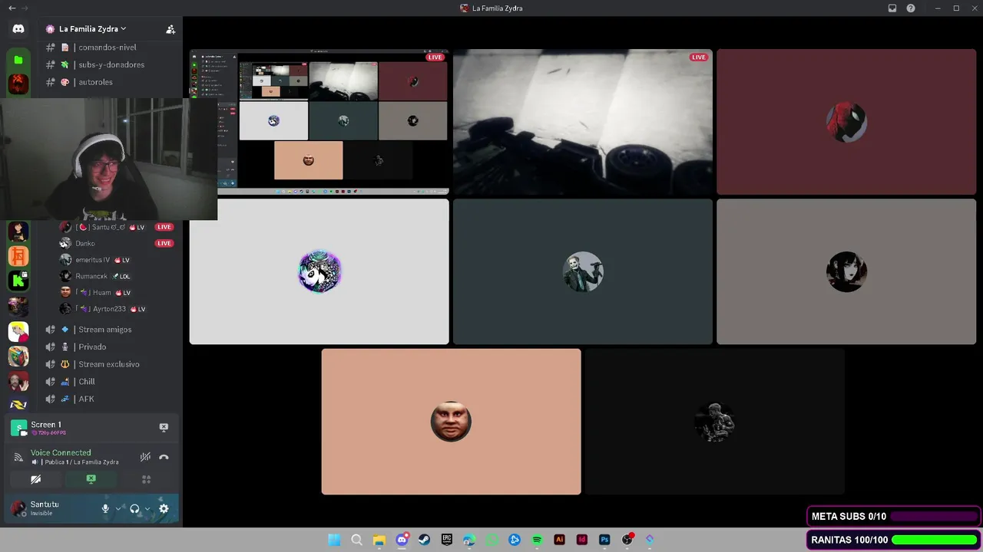Focus the Discord window screen-share stream tile
This screenshot has width=983, height=552.
pyautogui.click(x=319, y=122)
